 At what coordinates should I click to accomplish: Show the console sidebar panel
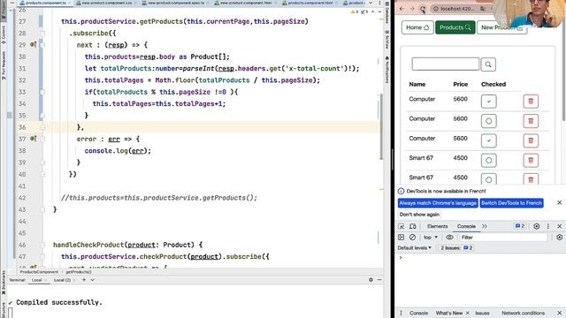coord(401,238)
